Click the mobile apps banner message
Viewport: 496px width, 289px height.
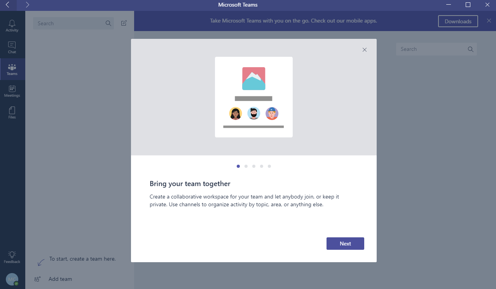(293, 21)
